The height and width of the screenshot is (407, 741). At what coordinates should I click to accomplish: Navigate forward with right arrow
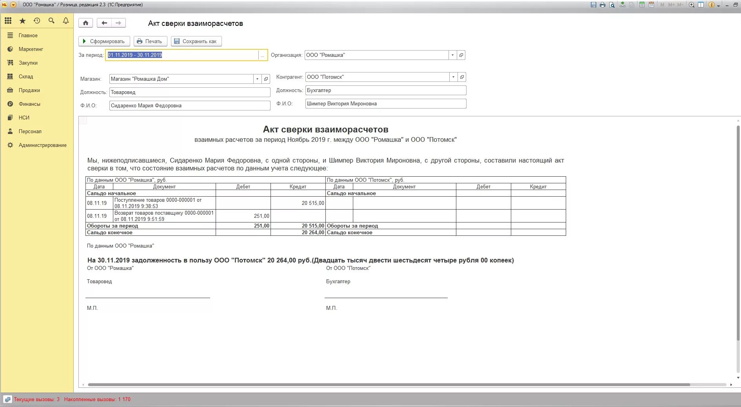click(118, 23)
